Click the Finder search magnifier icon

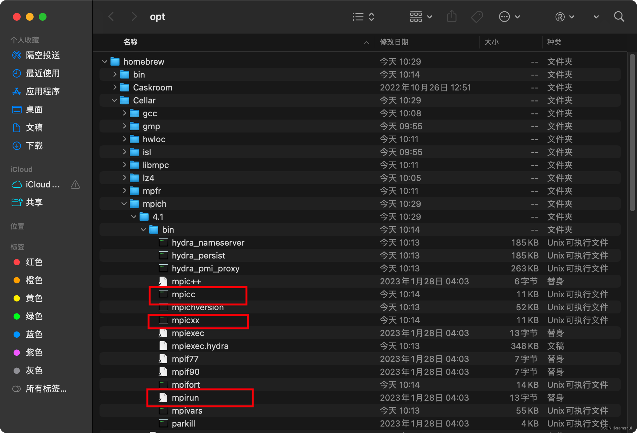click(x=619, y=17)
